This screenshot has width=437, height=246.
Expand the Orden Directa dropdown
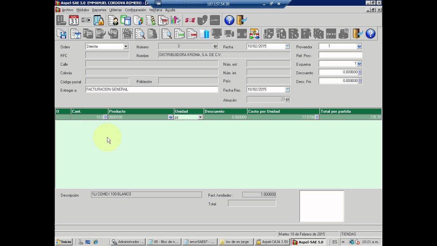coord(126,46)
